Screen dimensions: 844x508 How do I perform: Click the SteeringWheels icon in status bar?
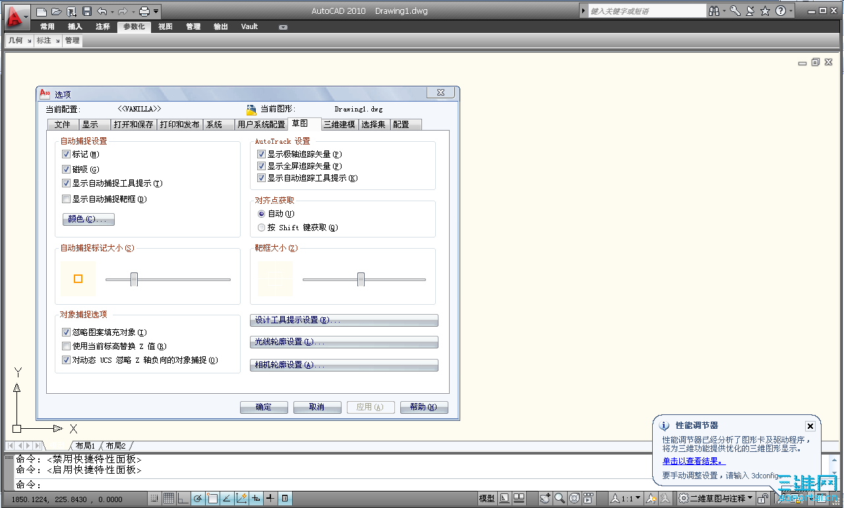574,498
